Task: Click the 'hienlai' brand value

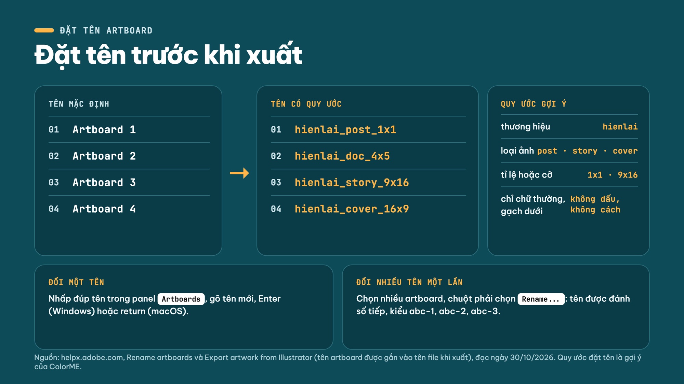Action: [620, 127]
